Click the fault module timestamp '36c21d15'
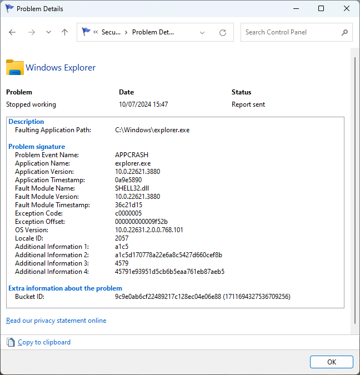Viewport: 360px width, 375px height. (x=129, y=205)
